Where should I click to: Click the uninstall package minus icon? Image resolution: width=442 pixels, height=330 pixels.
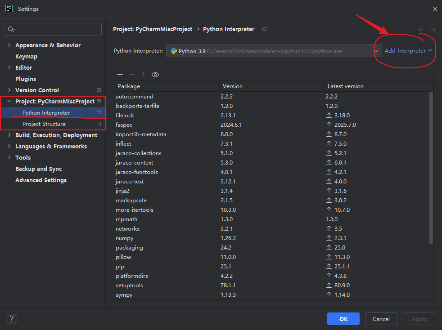point(131,75)
